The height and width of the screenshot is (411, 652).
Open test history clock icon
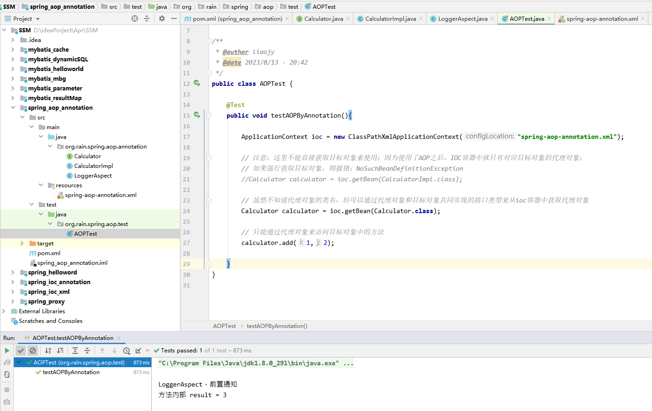click(126, 351)
